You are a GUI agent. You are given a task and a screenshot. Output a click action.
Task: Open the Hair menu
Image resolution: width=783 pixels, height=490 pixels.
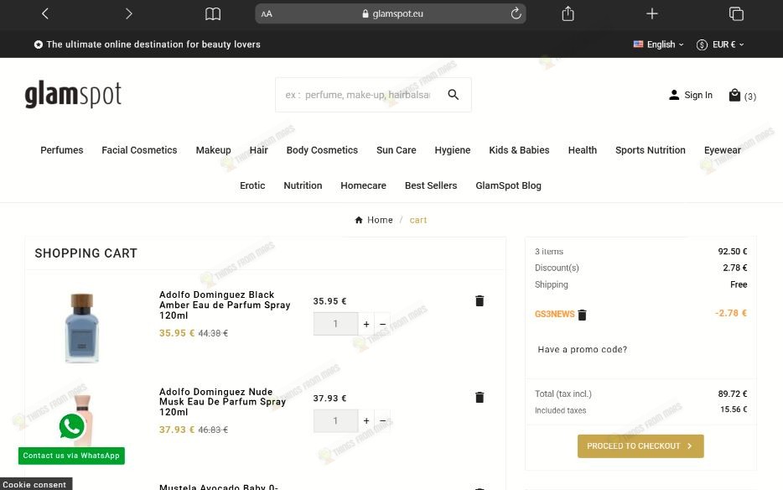[259, 150]
